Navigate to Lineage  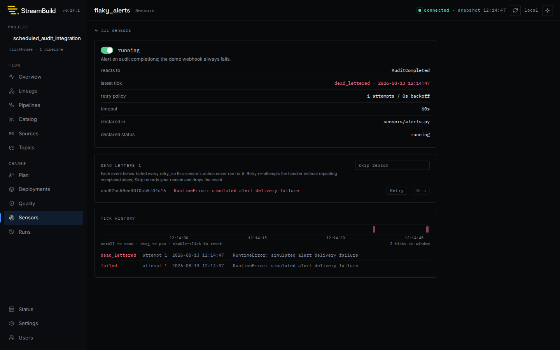(43, 91)
